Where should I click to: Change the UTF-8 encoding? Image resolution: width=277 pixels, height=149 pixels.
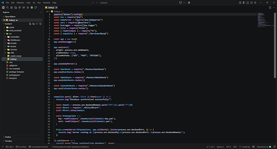pos(229,147)
